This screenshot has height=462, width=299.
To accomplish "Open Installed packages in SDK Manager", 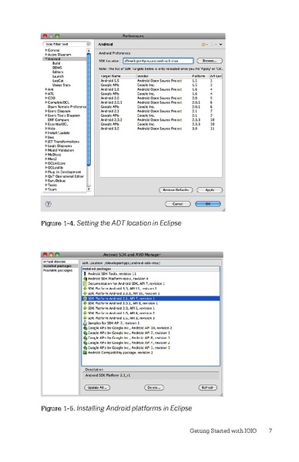I will pyautogui.click(x=57, y=266).
